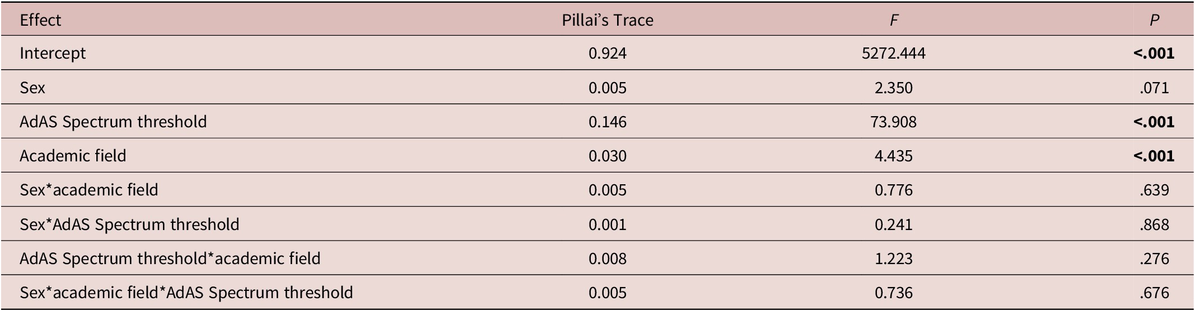Select the P value .071
This screenshot has width=1195, height=311.
(x=1154, y=88)
